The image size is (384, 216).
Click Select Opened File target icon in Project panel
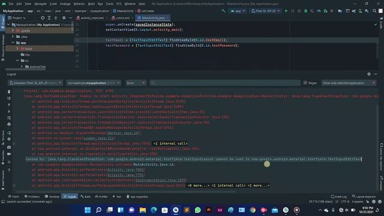[x=43, y=18]
